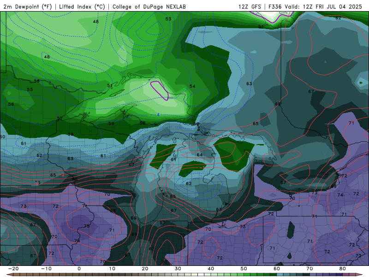
Task: Click the '2m Dewpoint (°F)' title text
Action: pyautogui.click(x=28, y=6)
